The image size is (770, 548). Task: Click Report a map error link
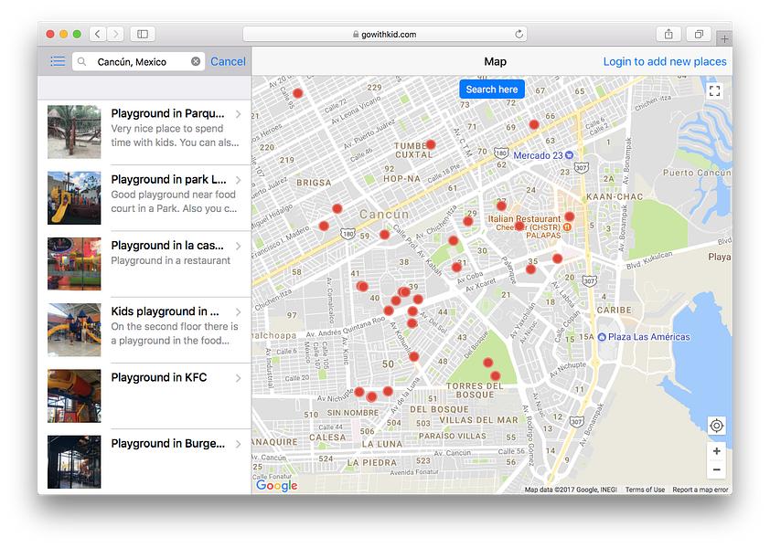700,490
